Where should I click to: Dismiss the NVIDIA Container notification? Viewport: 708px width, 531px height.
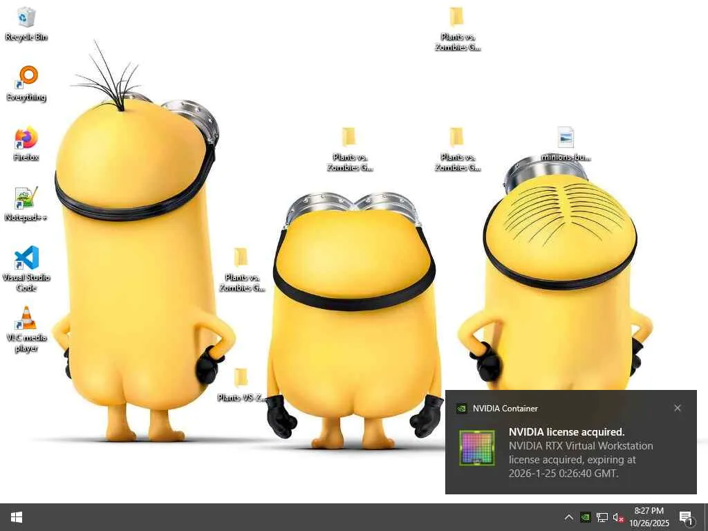pyautogui.click(x=678, y=408)
